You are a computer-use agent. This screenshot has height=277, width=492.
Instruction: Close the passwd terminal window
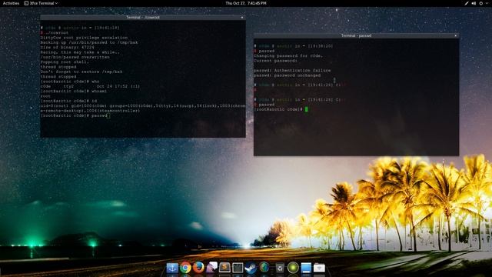[456, 35]
